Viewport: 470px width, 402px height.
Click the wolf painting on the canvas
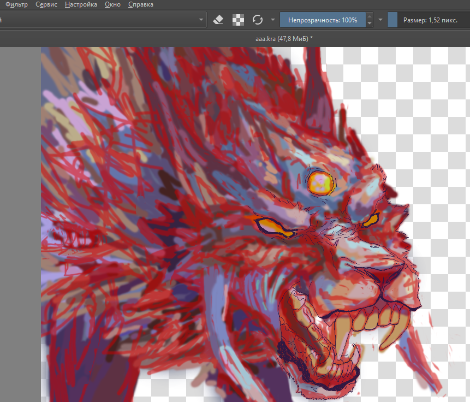(231, 224)
